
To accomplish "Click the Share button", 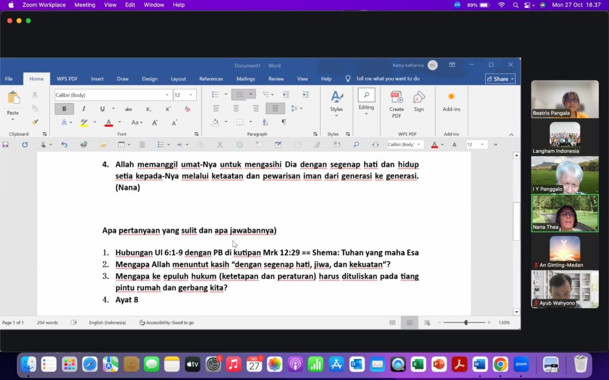I will [500, 79].
